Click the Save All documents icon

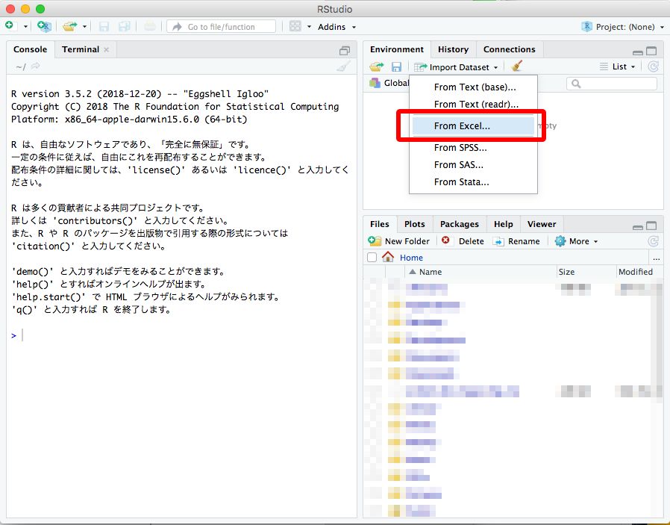[x=125, y=26]
